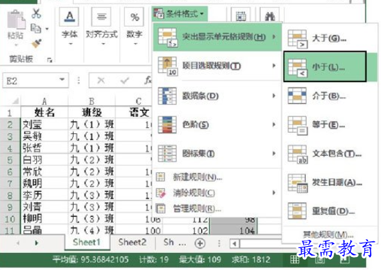Click the Greater Than (大于) rule icon
Image resolution: width=381 pixels, height=270 pixels.
coord(298,38)
